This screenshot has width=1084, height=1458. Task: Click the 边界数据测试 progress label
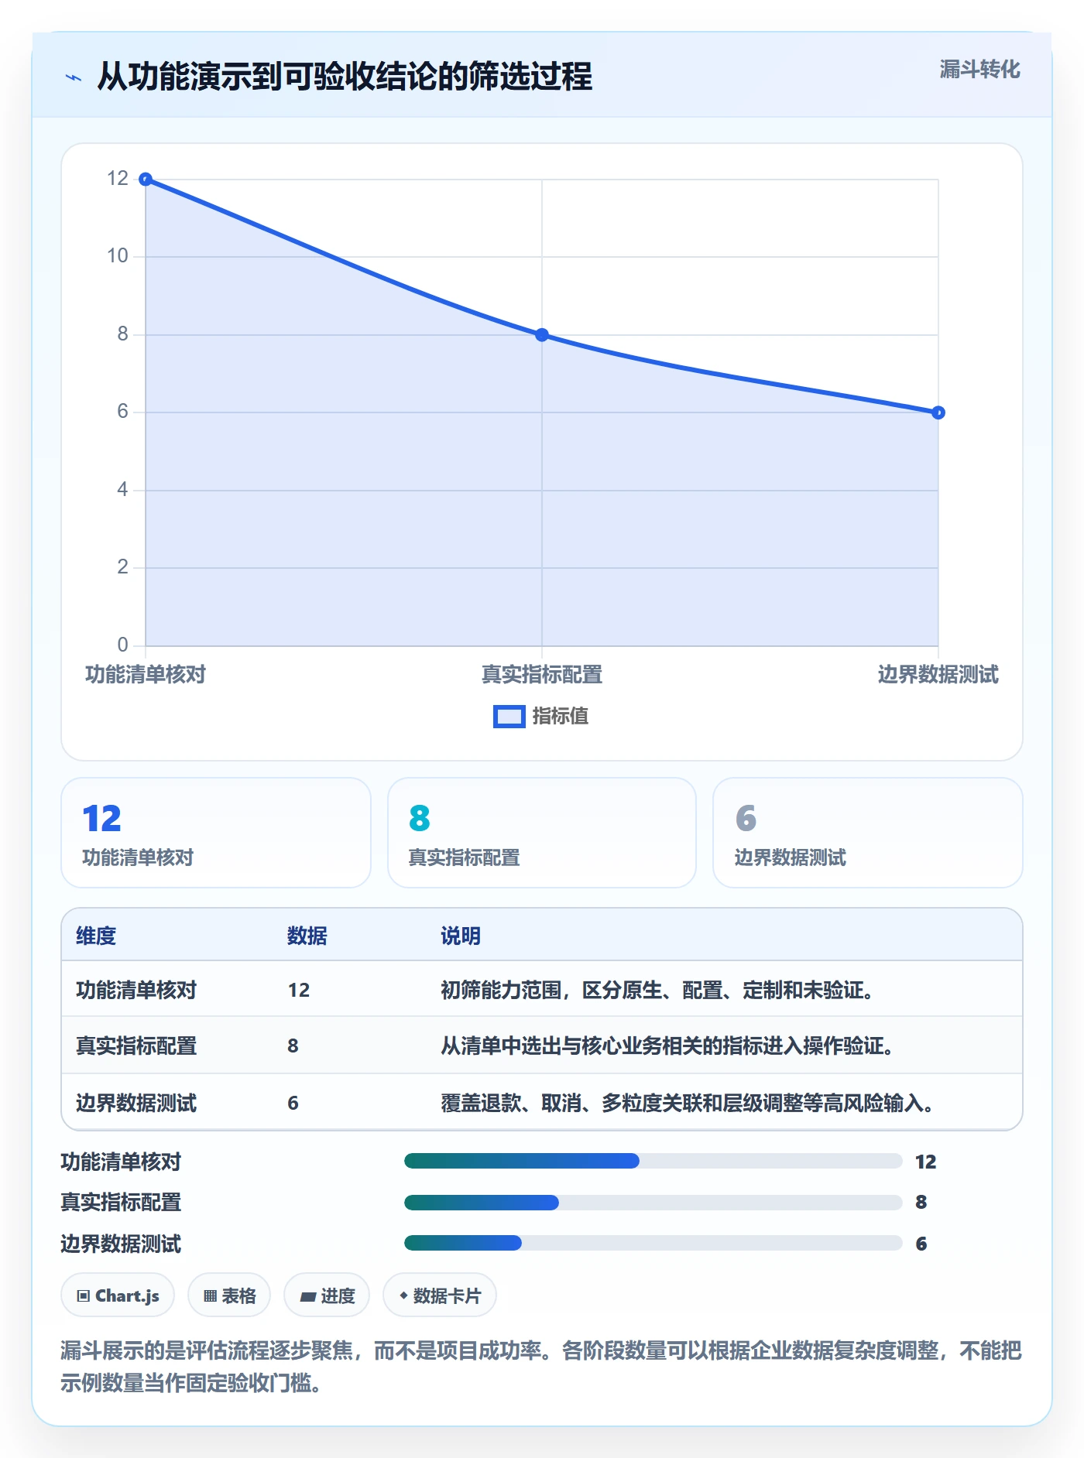coord(121,1244)
